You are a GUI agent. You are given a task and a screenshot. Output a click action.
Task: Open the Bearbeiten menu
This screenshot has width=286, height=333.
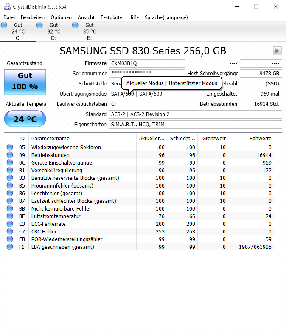point(33,17)
